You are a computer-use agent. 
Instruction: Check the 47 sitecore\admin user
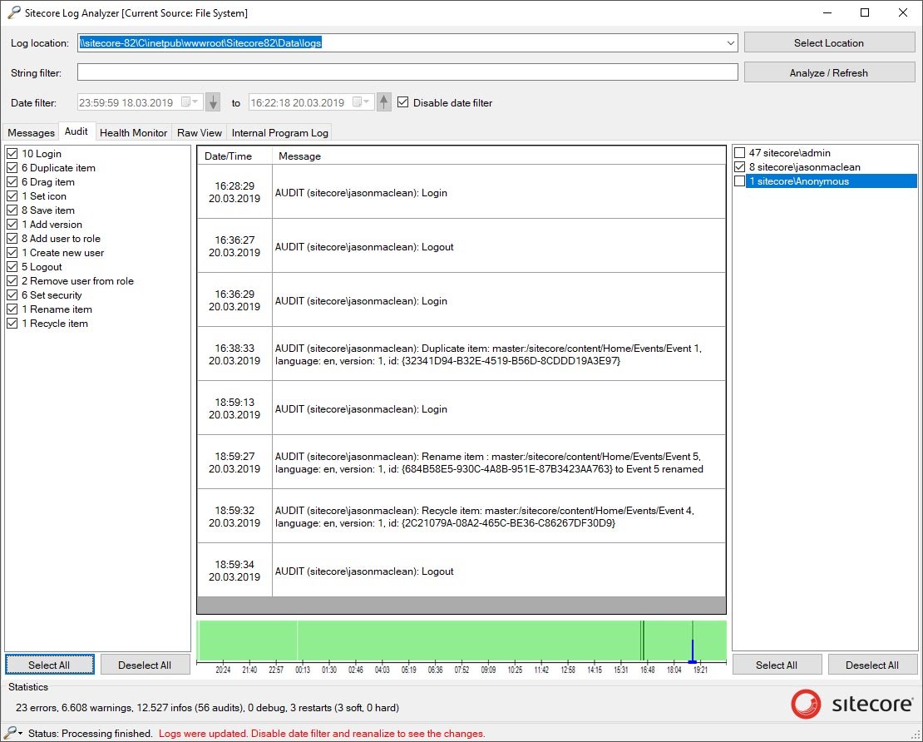pos(740,153)
